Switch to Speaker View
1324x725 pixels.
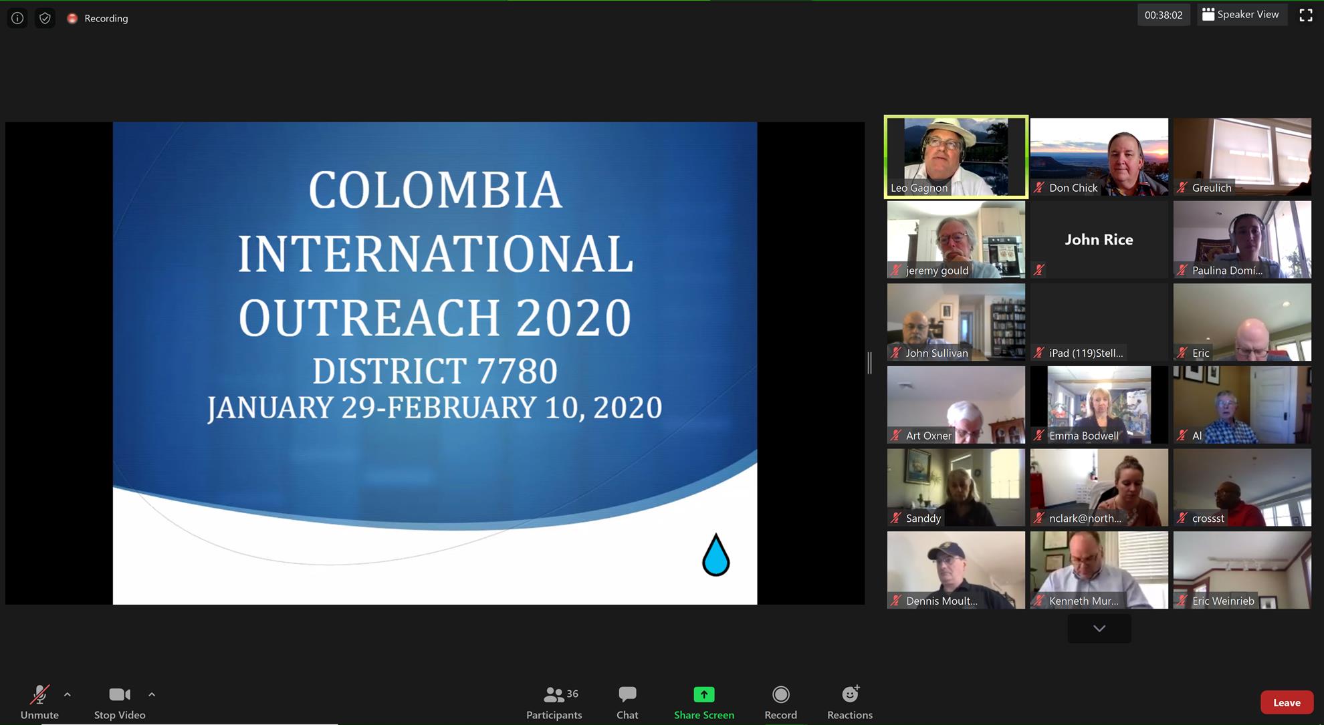point(1240,15)
